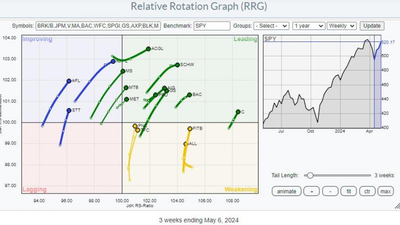Viewport: 400px width, 225px height.
Task: Click the plus zoom-in button
Action: (311, 191)
